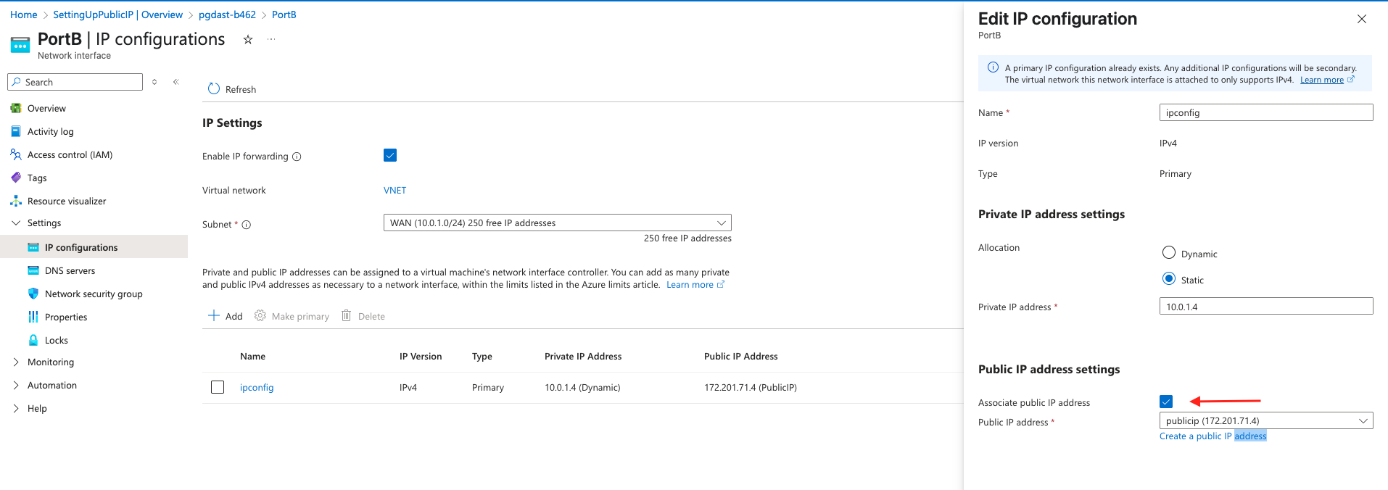Image resolution: width=1388 pixels, height=490 pixels.
Task: Close the Edit IP configuration panel
Action: [1362, 19]
